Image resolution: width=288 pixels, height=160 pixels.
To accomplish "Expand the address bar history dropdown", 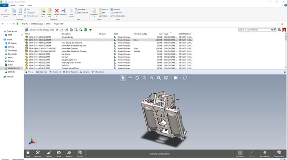I will (x=278, y=24).
